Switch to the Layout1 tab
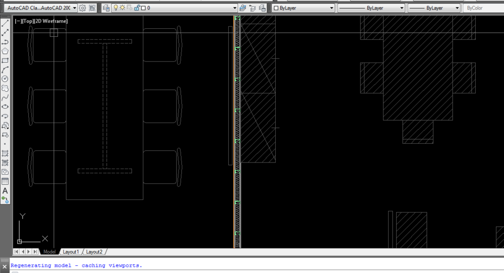 coord(71,252)
